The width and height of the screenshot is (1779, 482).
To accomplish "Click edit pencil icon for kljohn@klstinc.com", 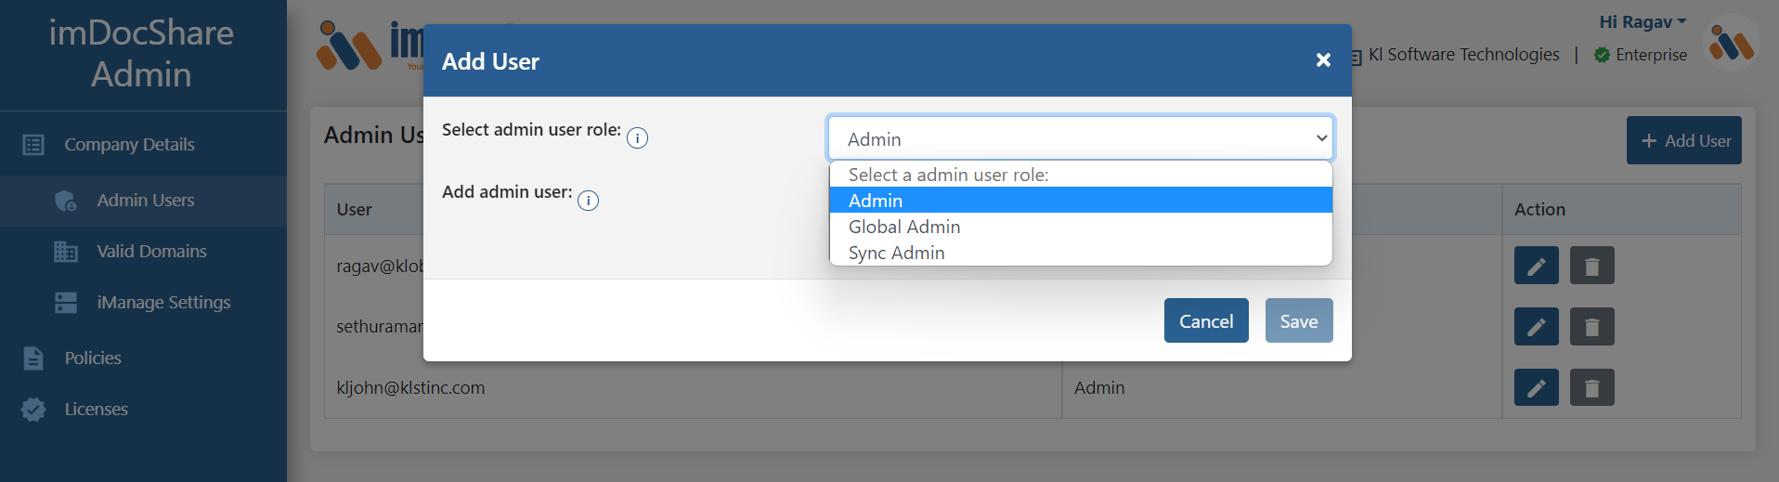I will [x=1536, y=387].
